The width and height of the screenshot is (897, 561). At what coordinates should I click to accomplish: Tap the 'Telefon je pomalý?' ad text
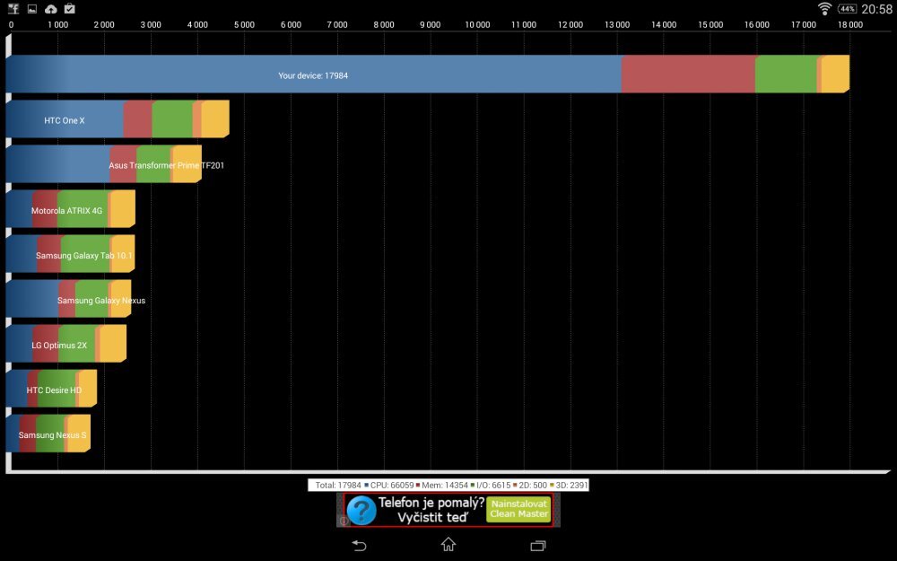[431, 503]
